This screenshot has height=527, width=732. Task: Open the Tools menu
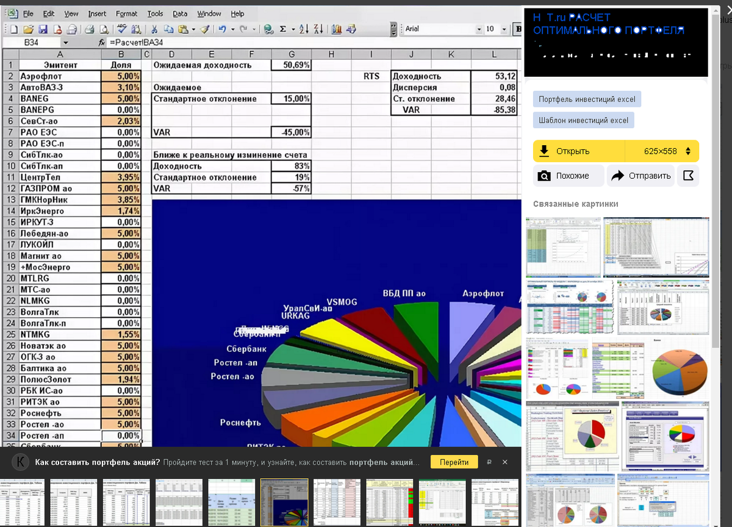[155, 13]
